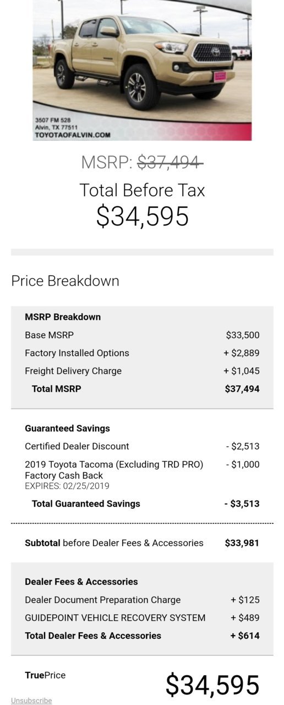Viewport: 284px width, 705px height.
Task: Select the Base MSRP row
Action: pyautogui.click(x=142, y=335)
